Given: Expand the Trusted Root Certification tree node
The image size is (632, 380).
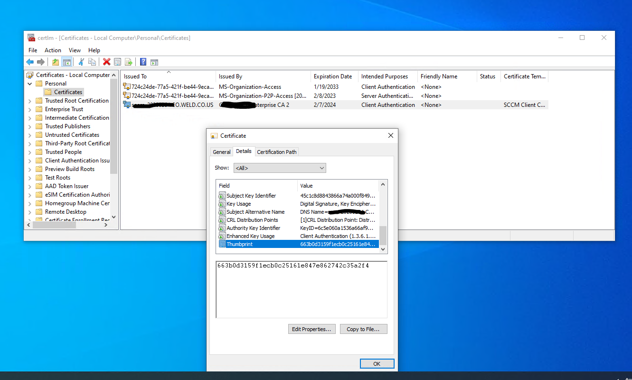Looking at the screenshot, I should (x=30, y=100).
